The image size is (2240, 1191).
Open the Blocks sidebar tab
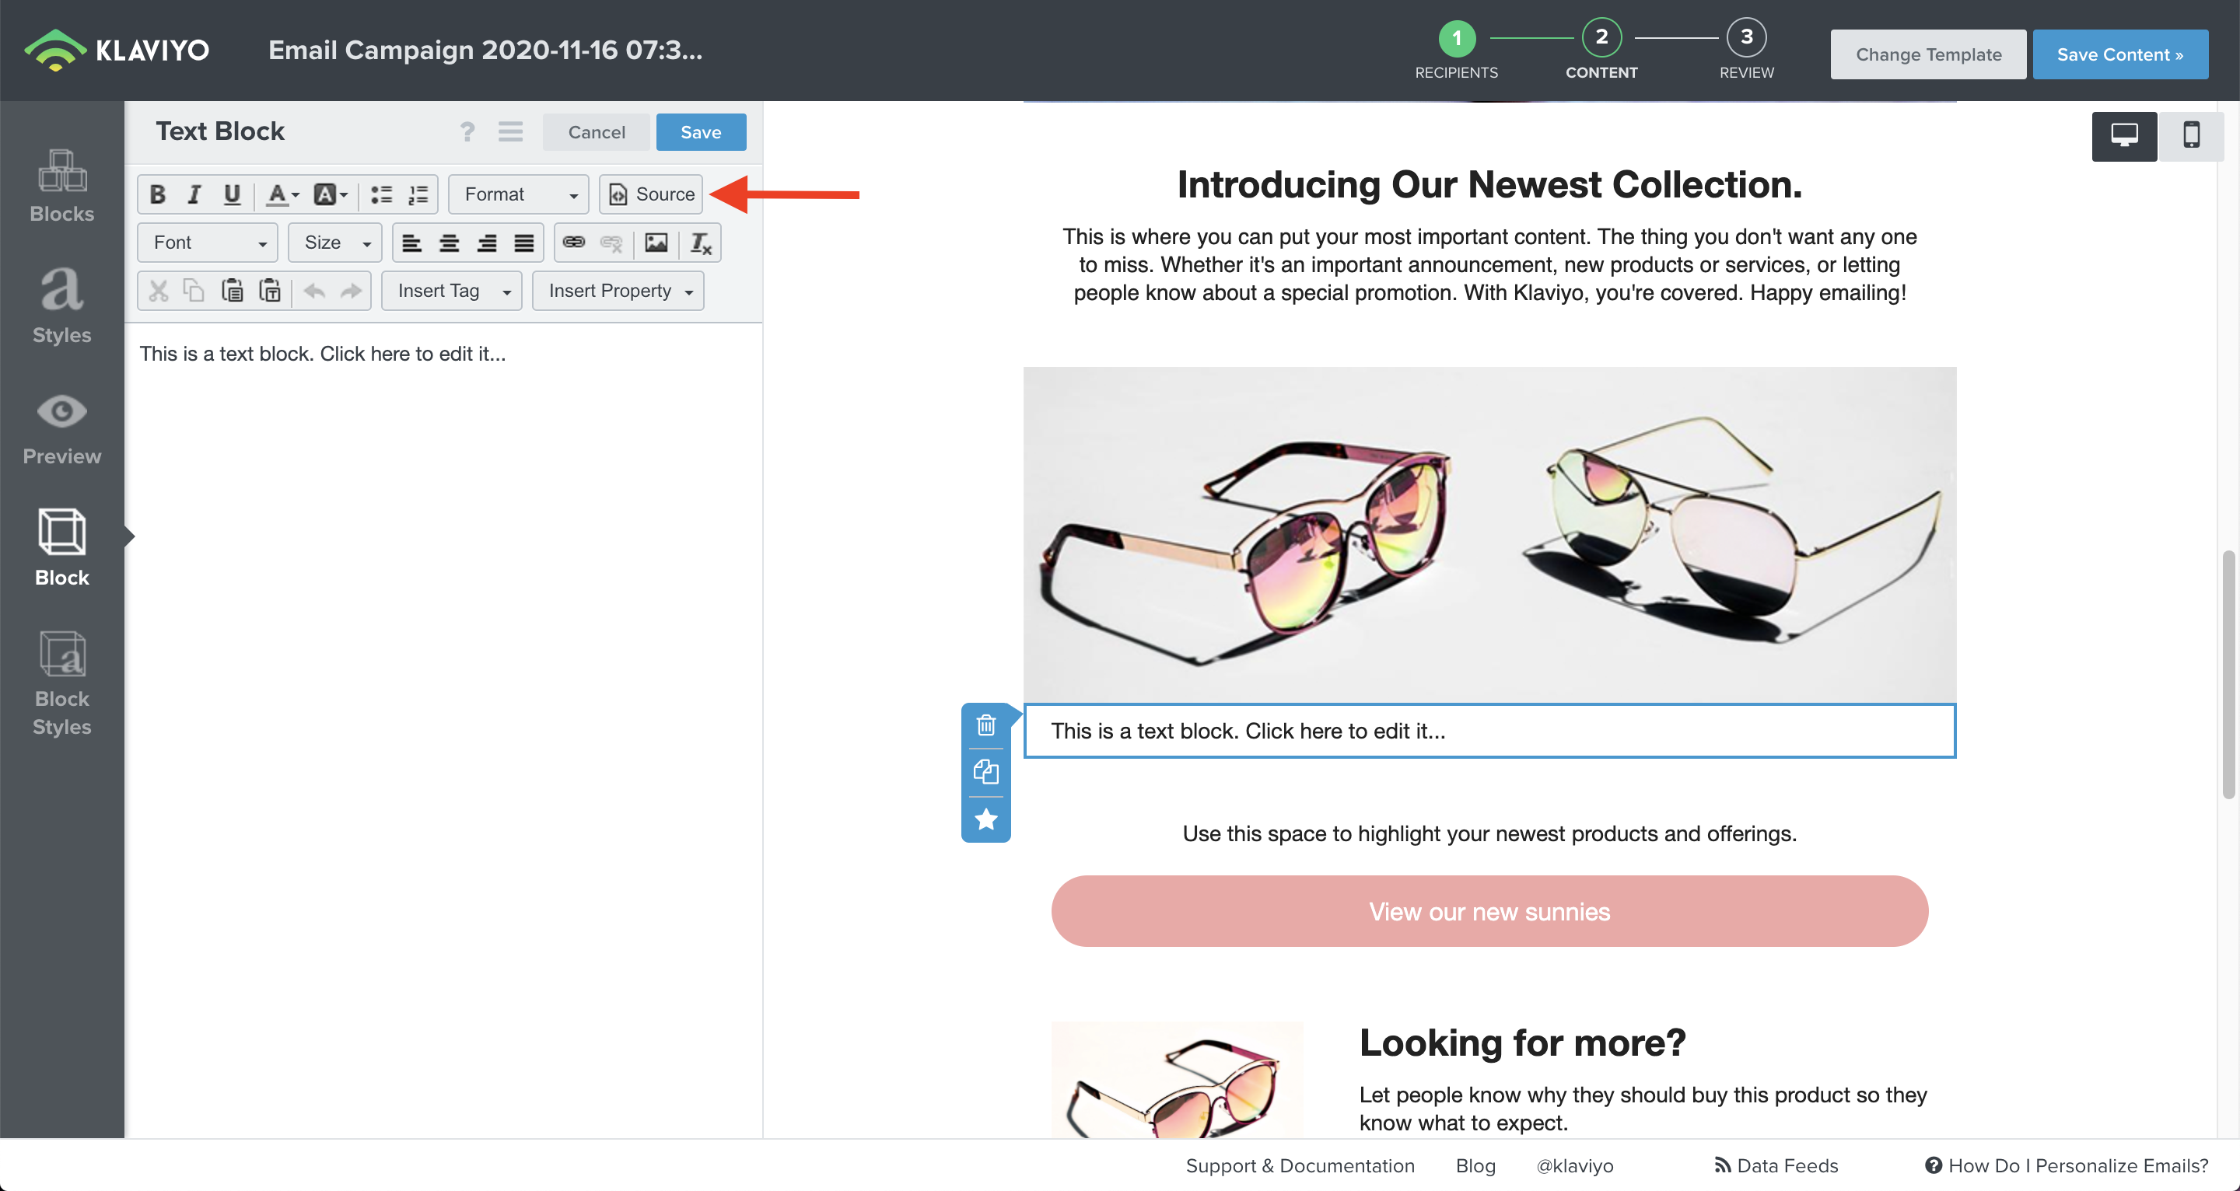point(61,186)
